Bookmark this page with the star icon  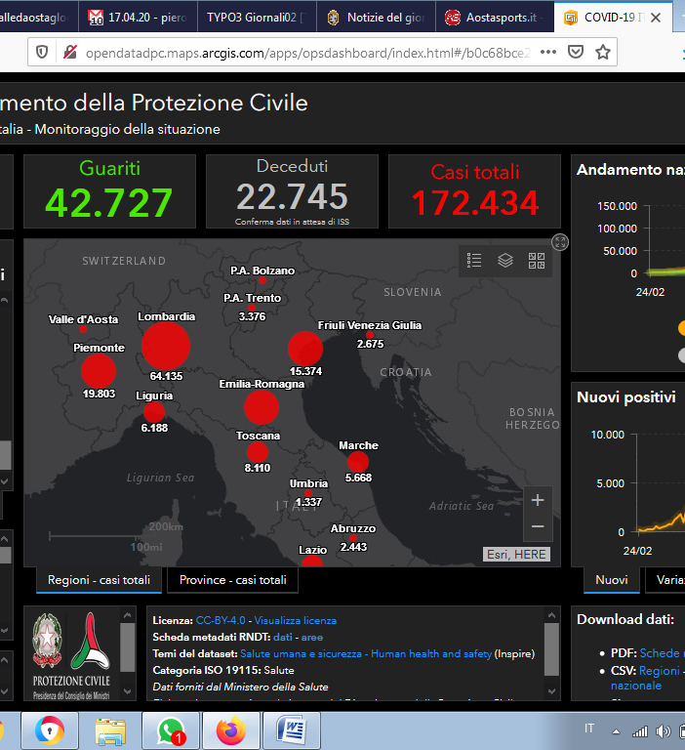coord(603,52)
